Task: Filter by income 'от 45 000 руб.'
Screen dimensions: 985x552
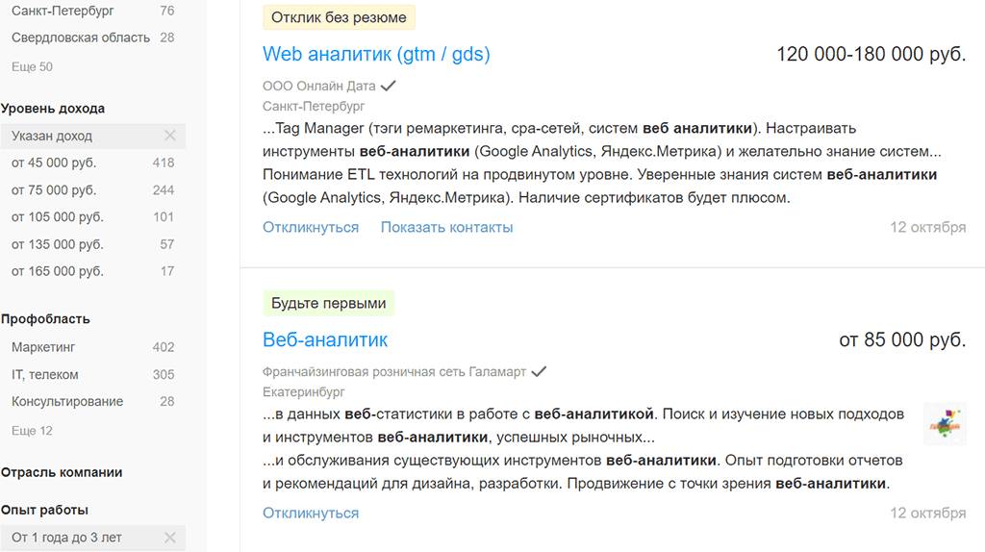Action: tap(54, 163)
